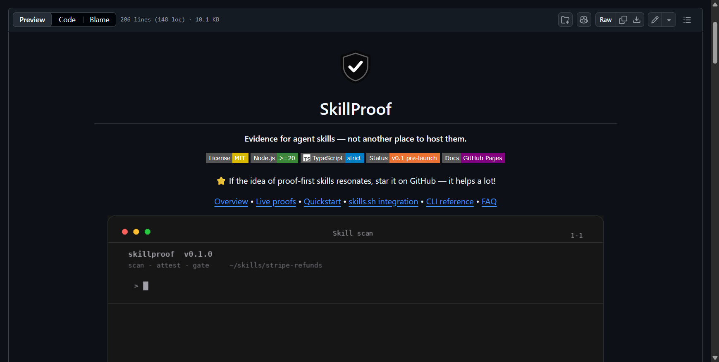Click the '~/skills/stripe-refunds' path text
Screen dimensions: 719x362
[x=276, y=265]
